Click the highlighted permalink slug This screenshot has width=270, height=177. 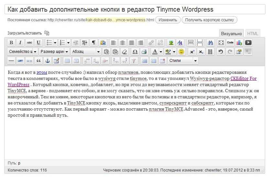tap(116, 20)
